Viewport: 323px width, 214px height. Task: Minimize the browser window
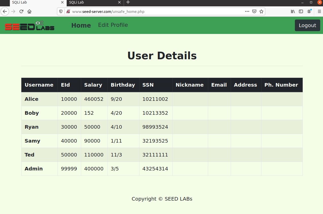point(302,2)
